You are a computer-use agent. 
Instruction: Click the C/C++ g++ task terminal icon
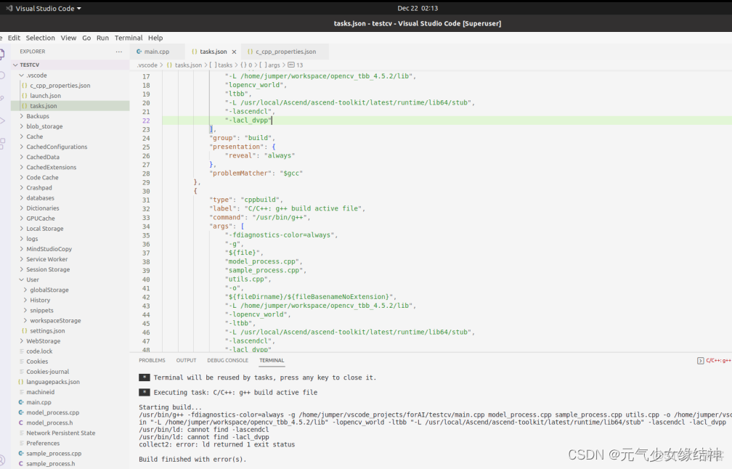(700, 360)
